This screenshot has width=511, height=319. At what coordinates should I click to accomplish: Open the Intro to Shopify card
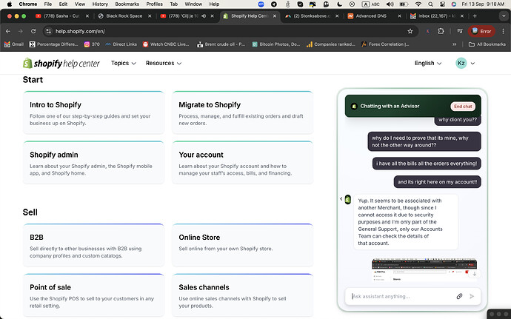pyautogui.click(x=93, y=113)
